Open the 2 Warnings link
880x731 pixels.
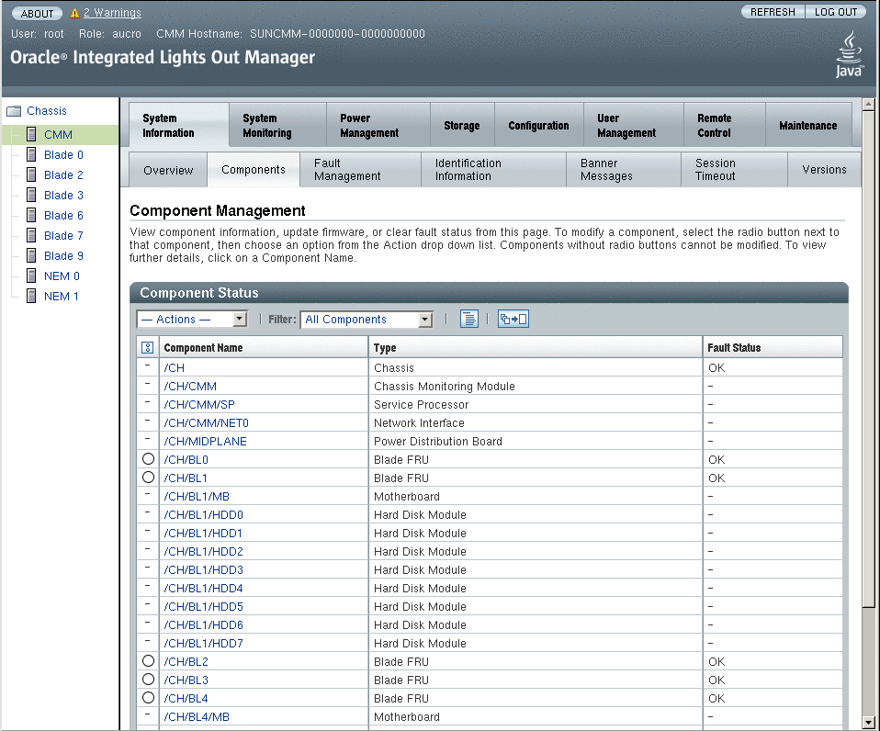pyautogui.click(x=112, y=12)
